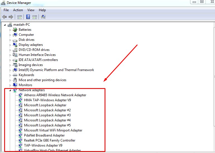Click the PdaNet Broadband Adapter icon
The width and height of the screenshot is (215, 153).
tap(20, 135)
